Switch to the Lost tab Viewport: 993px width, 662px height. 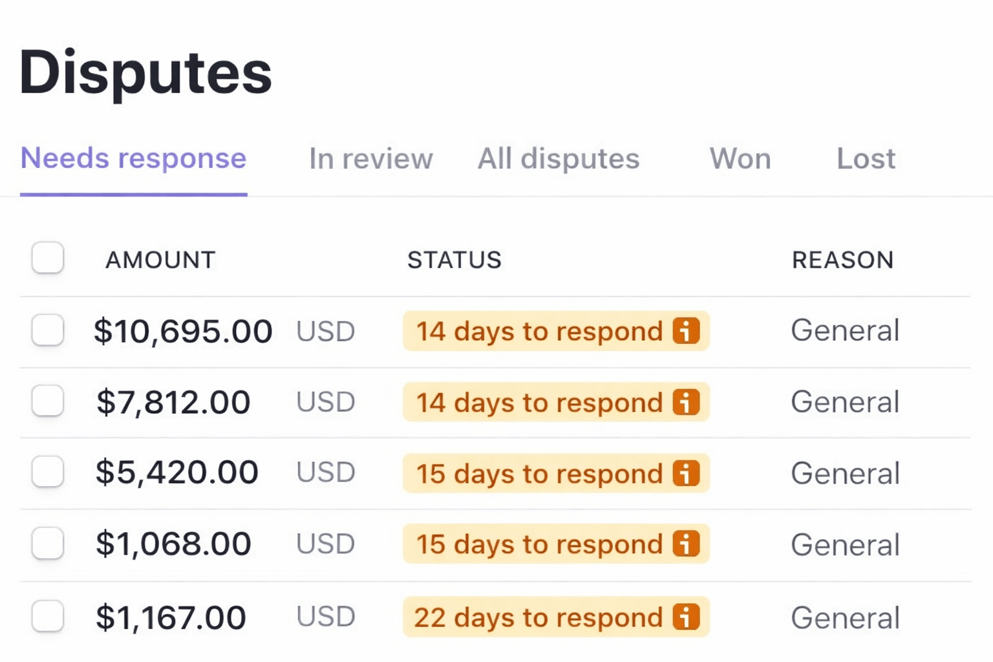click(x=865, y=159)
